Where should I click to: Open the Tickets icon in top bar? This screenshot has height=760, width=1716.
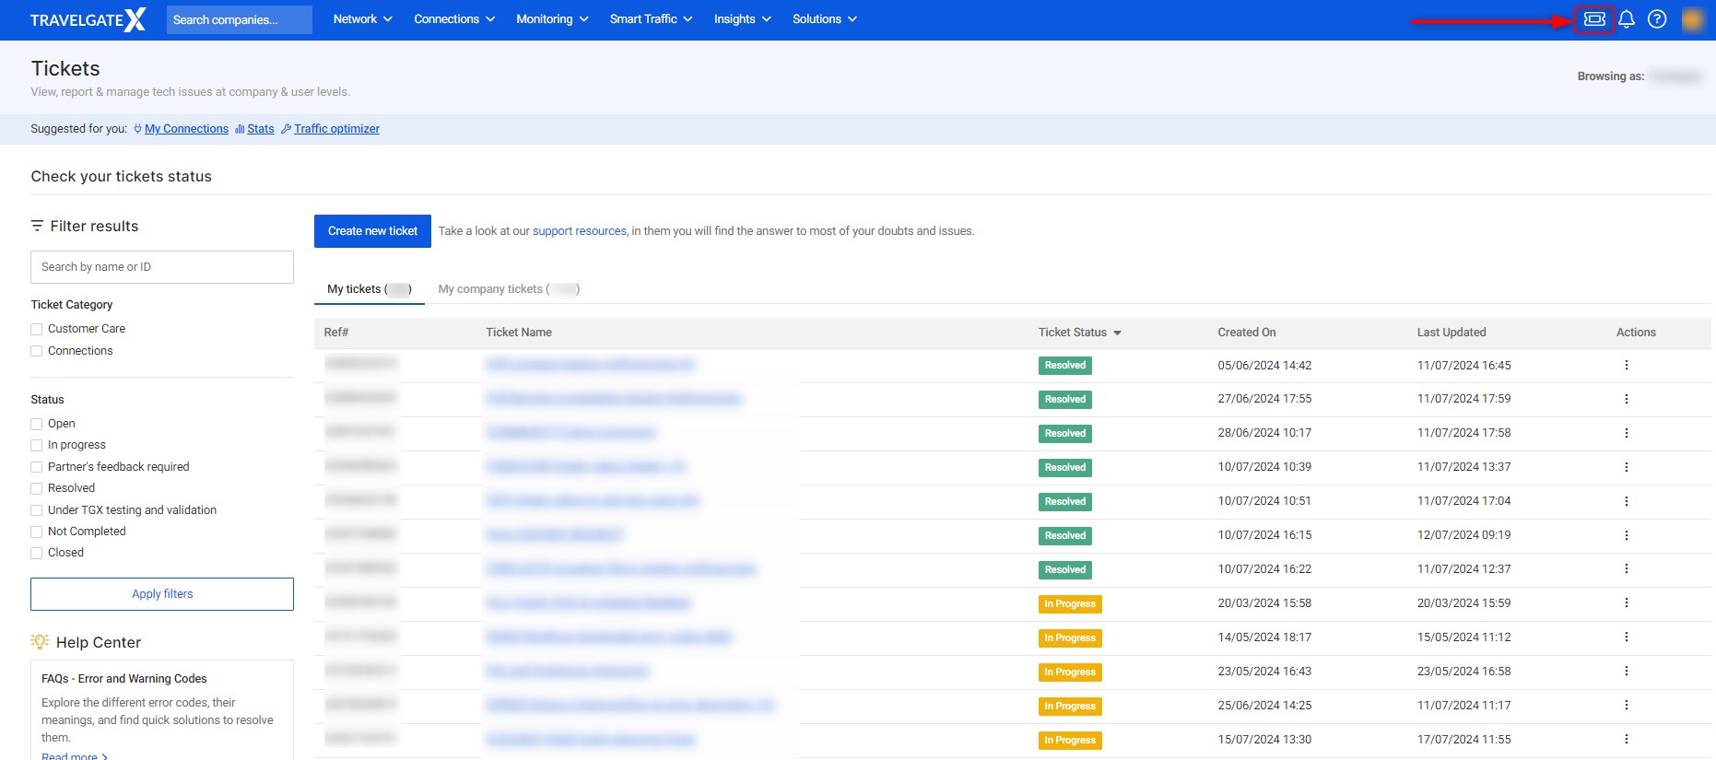pyautogui.click(x=1594, y=19)
